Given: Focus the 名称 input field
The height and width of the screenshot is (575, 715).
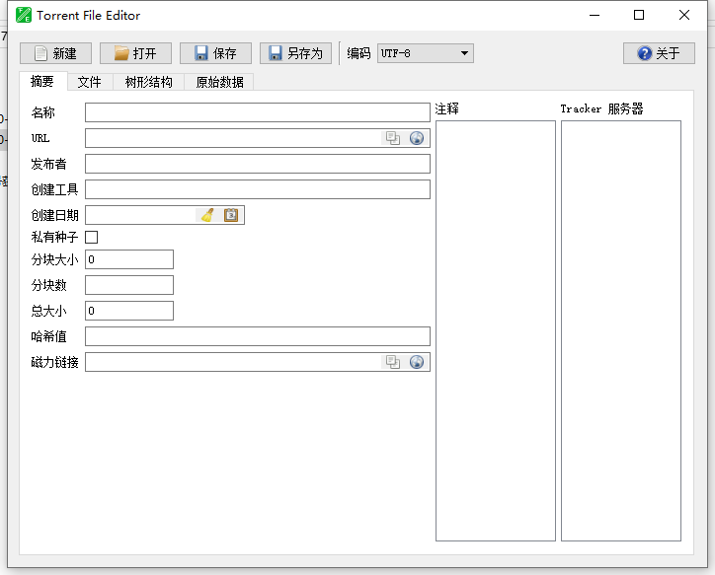Looking at the screenshot, I should pos(258,112).
